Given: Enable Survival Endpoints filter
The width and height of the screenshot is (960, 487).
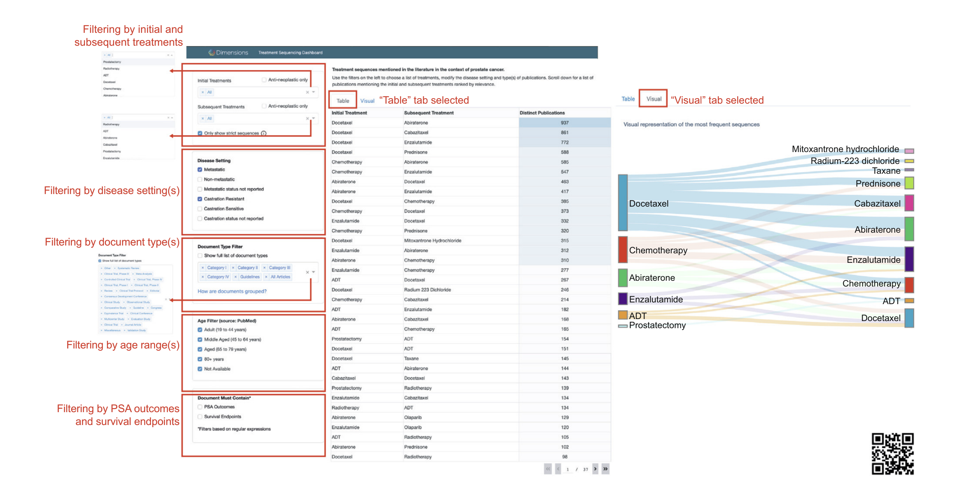Looking at the screenshot, I should 200,417.
